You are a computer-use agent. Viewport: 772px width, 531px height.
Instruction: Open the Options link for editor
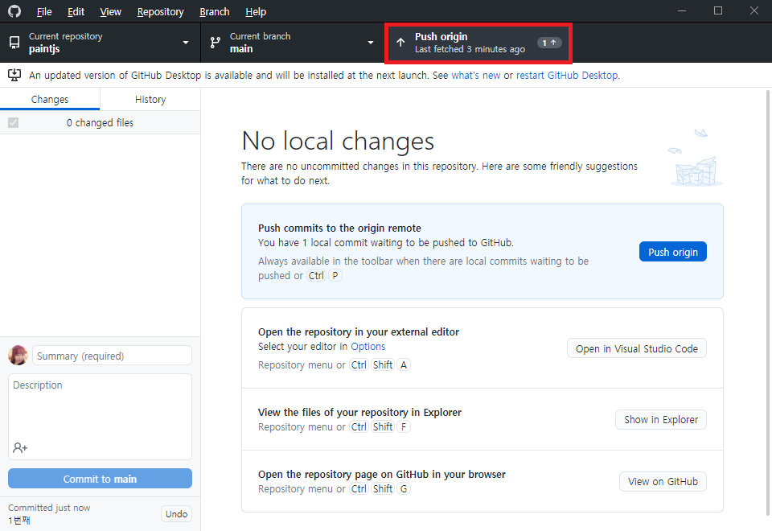pyautogui.click(x=368, y=346)
